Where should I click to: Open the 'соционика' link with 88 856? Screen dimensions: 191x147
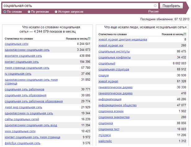tap(106, 123)
